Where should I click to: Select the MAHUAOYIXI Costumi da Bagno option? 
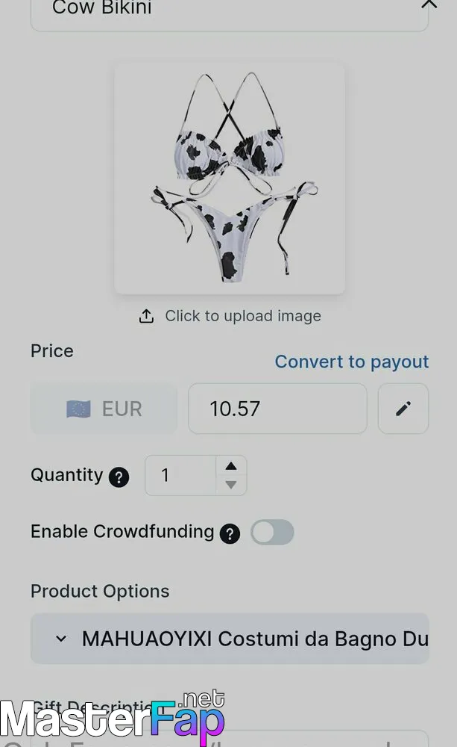click(x=255, y=639)
